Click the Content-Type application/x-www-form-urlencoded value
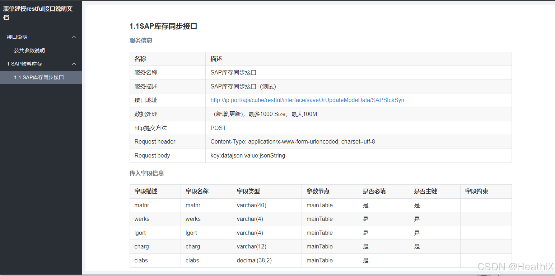The width and height of the screenshot is (555, 276). (359, 142)
